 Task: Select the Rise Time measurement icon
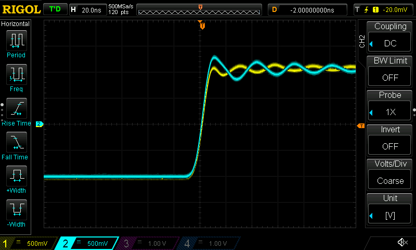click(17, 108)
